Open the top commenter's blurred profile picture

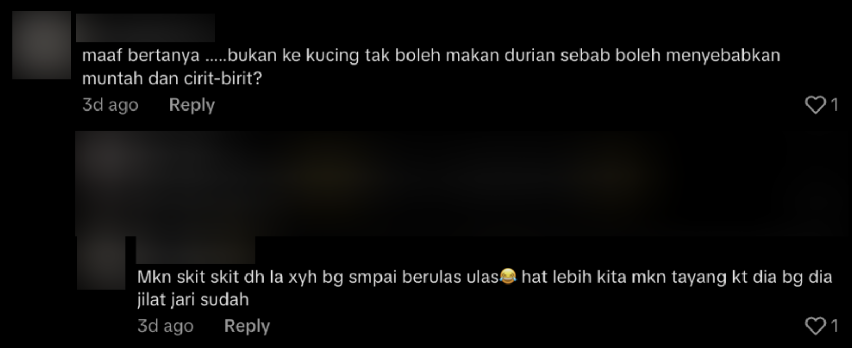click(41, 45)
